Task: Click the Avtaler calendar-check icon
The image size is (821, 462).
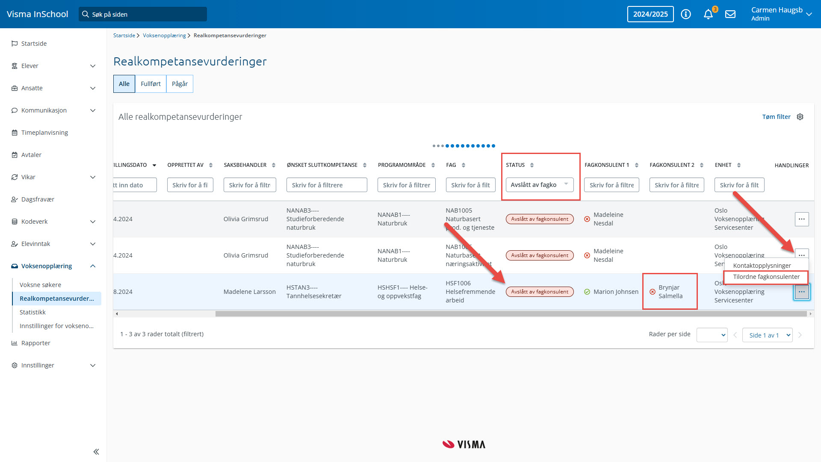Action: pos(15,155)
